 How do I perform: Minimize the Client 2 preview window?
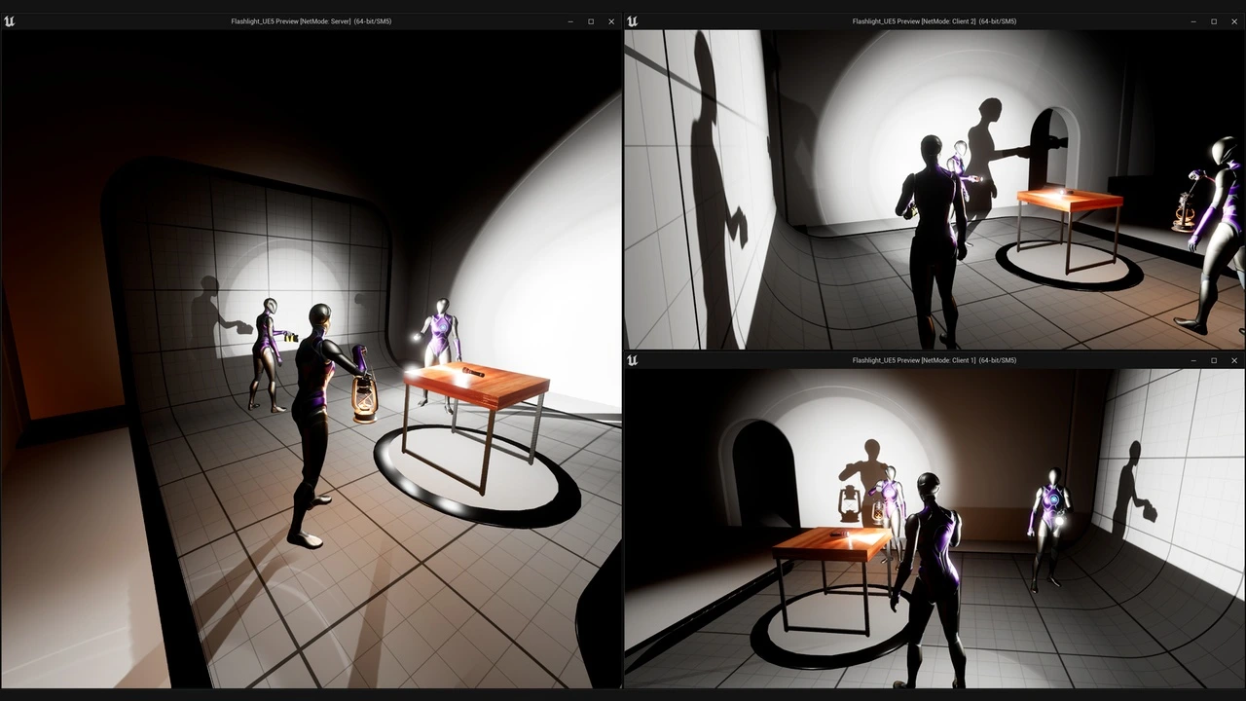[1193, 21]
